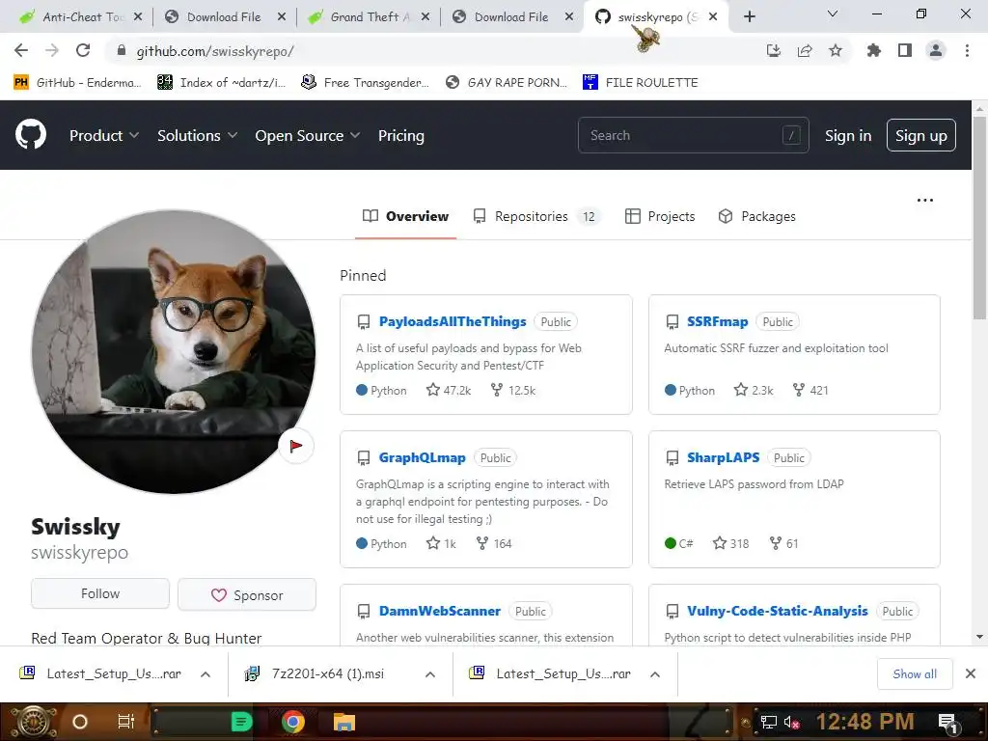Close the Anti-Cheat tab
Viewport: 988px width, 741px height.
[138, 17]
